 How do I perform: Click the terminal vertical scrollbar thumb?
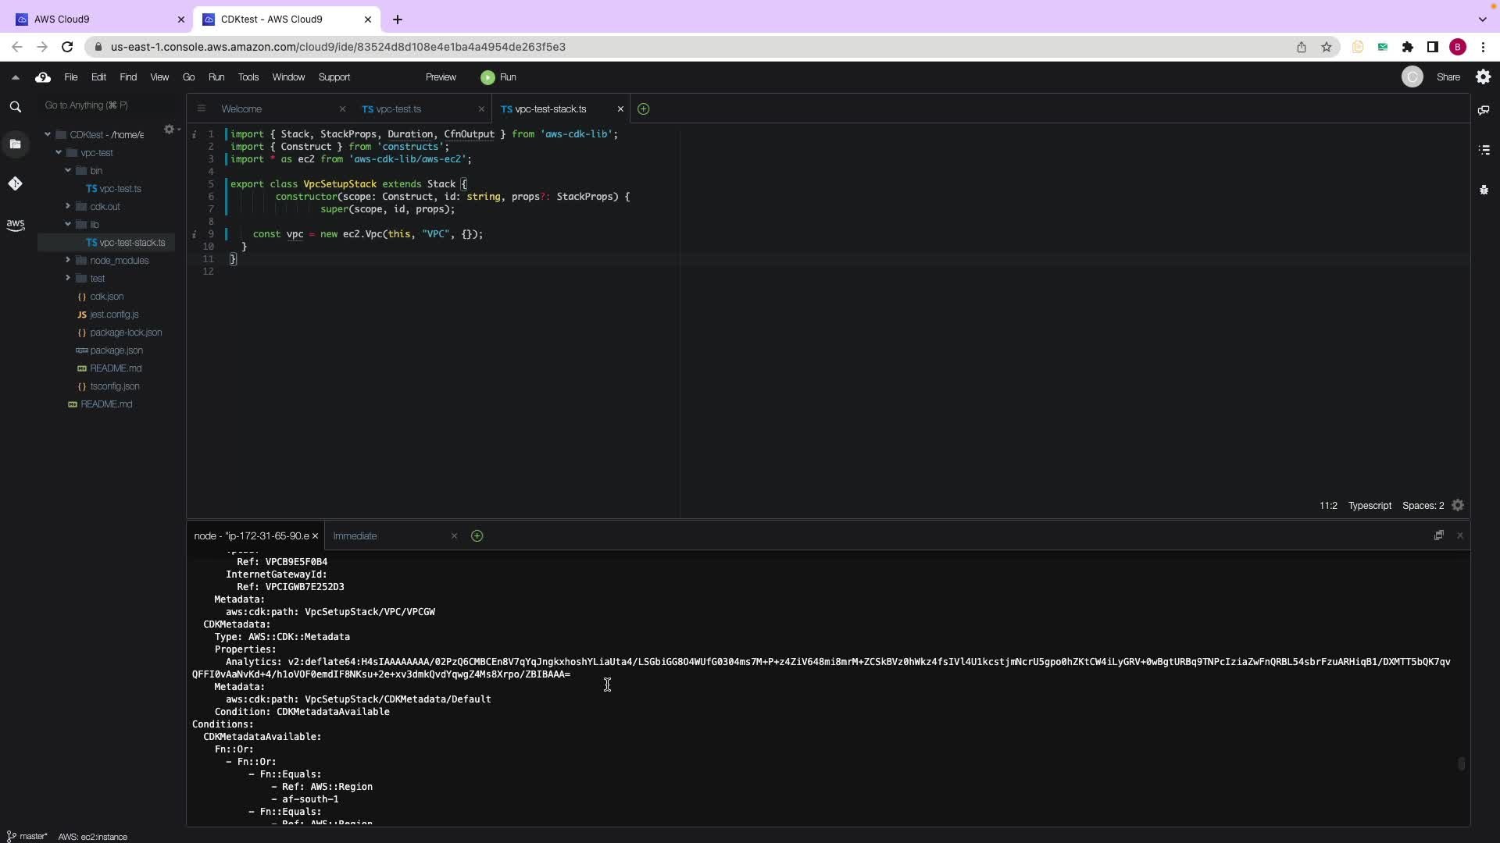point(1461,763)
